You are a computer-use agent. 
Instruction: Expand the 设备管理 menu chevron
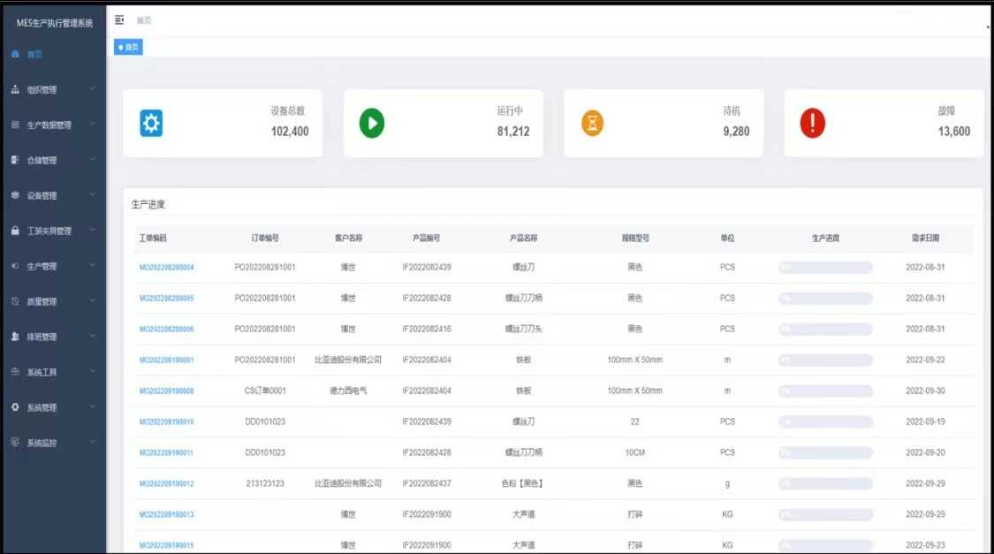coord(92,195)
